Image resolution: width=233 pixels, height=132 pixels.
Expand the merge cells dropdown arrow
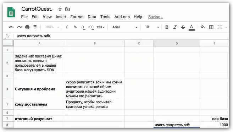226,27
